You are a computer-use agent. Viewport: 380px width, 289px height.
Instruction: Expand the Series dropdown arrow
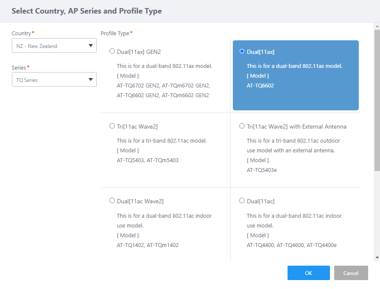pos(90,80)
